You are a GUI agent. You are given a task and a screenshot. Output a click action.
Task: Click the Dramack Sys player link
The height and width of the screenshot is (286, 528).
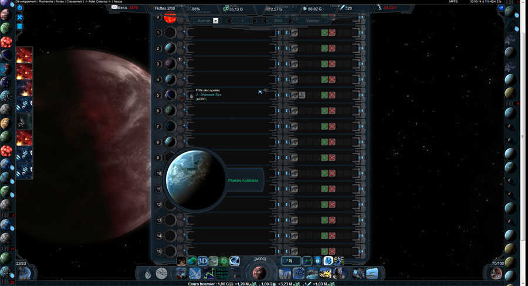(208, 94)
